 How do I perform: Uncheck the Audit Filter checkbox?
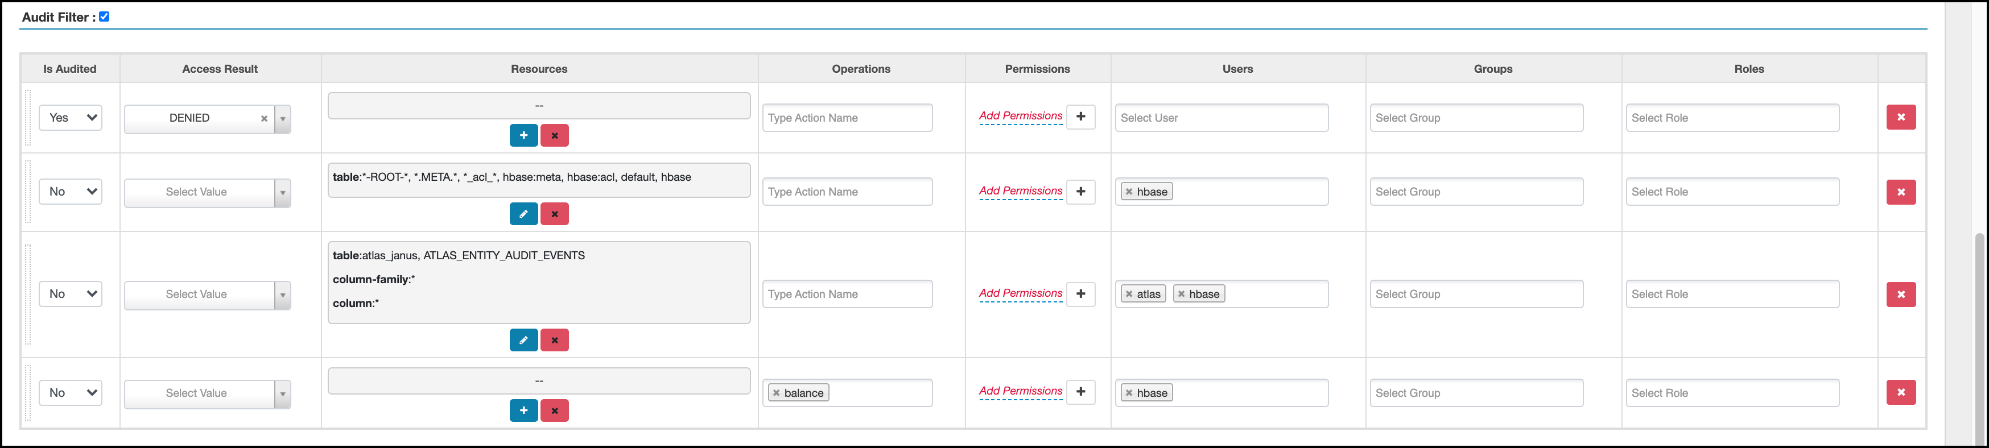(104, 16)
